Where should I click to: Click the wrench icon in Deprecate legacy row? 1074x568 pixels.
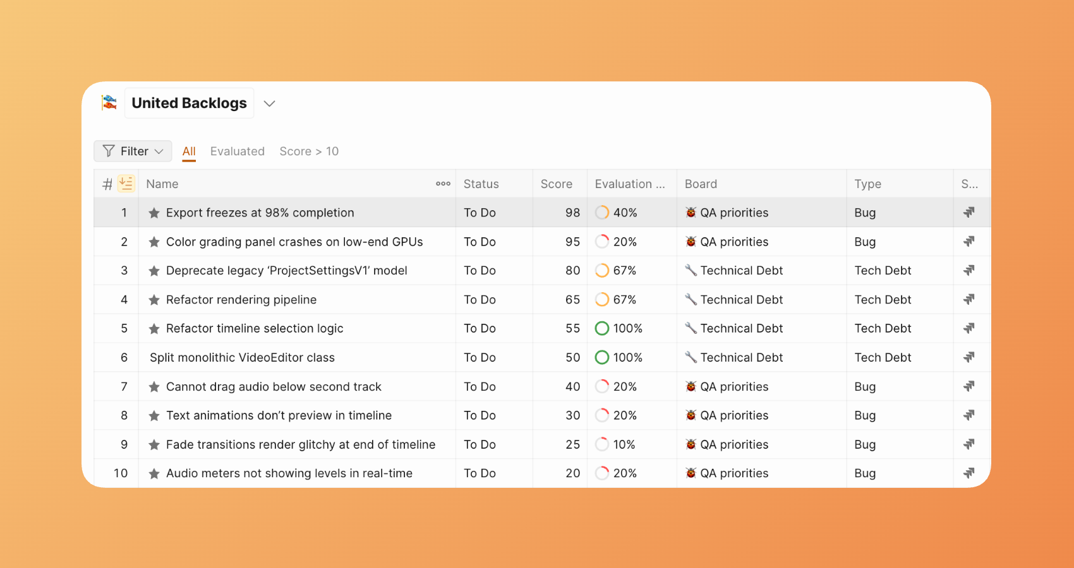[x=691, y=271]
